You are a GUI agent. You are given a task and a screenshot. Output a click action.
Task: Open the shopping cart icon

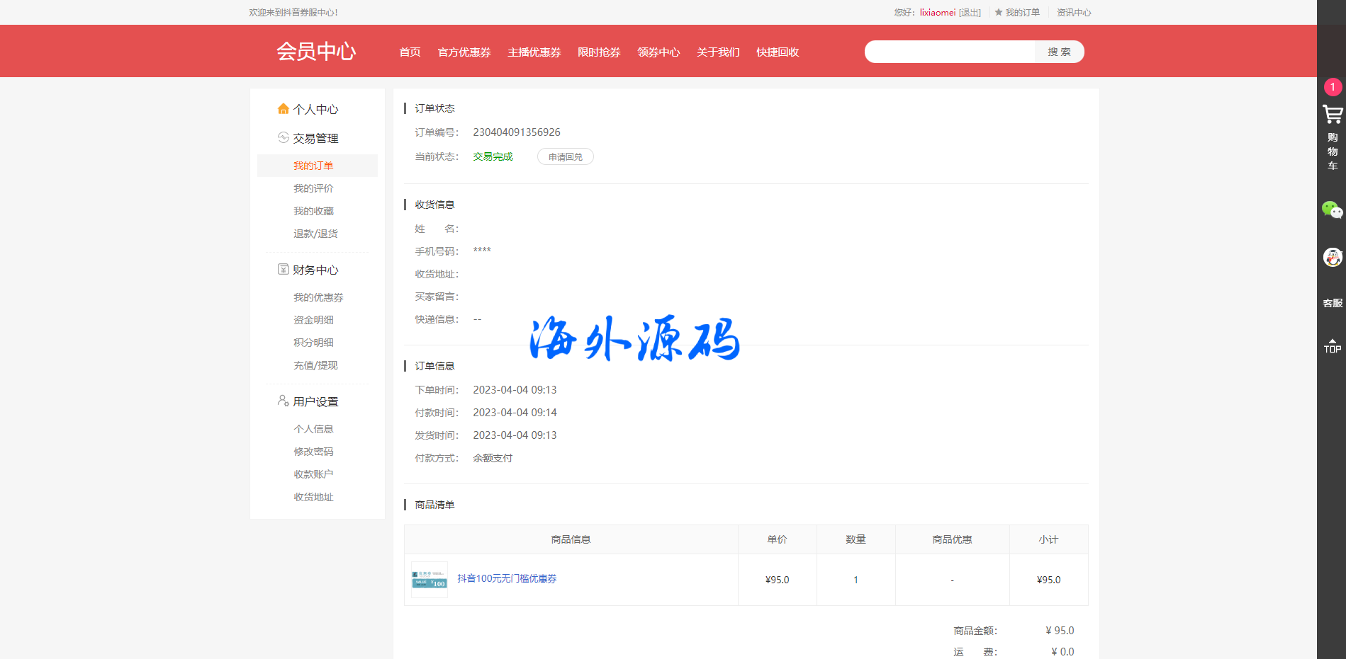1332,115
